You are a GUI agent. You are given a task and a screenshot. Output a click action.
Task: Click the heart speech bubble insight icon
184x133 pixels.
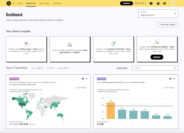tap(26, 44)
